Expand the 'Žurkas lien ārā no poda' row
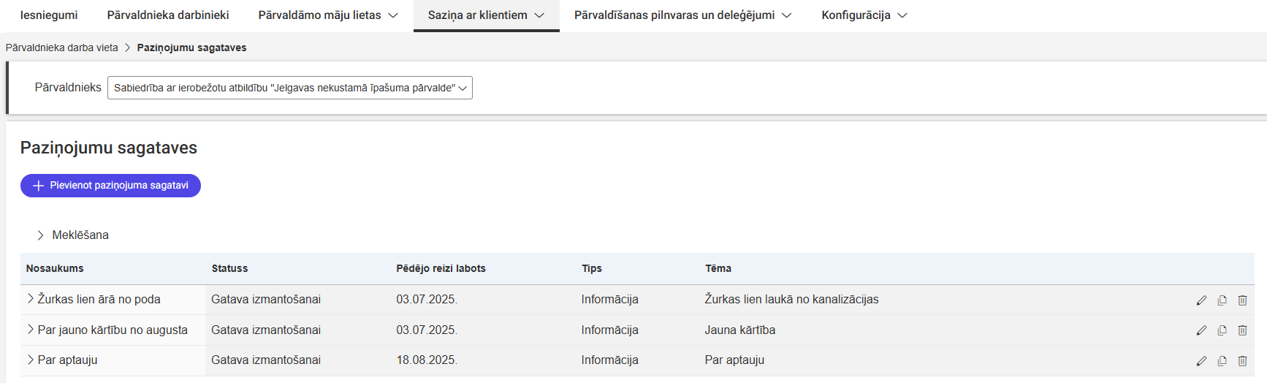The width and height of the screenshot is (1267, 383). click(31, 298)
